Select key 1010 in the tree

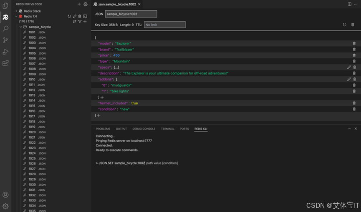pos(32,80)
